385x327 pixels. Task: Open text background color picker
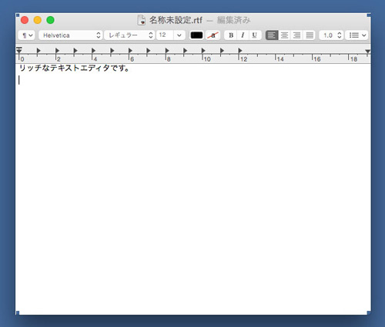(213, 35)
